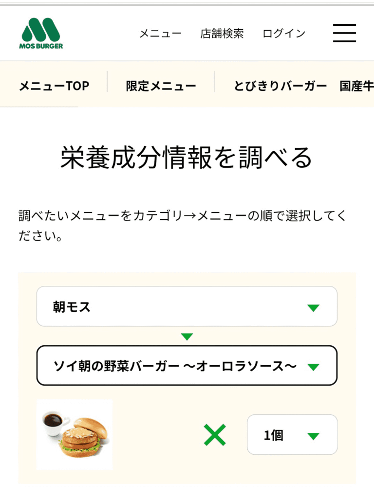Click the green arrow next to 1個
Image resolution: width=374 pixels, height=498 pixels.
click(x=313, y=436)
